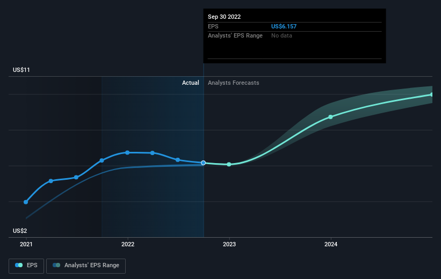This screenshot has width=441, height=279.
Task: Select the forecast data point at 2024
Action: click(x=330, y=117)
